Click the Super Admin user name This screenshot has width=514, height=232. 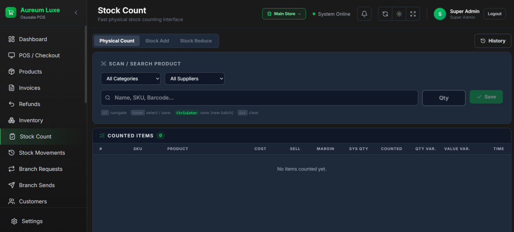[465, 11]
